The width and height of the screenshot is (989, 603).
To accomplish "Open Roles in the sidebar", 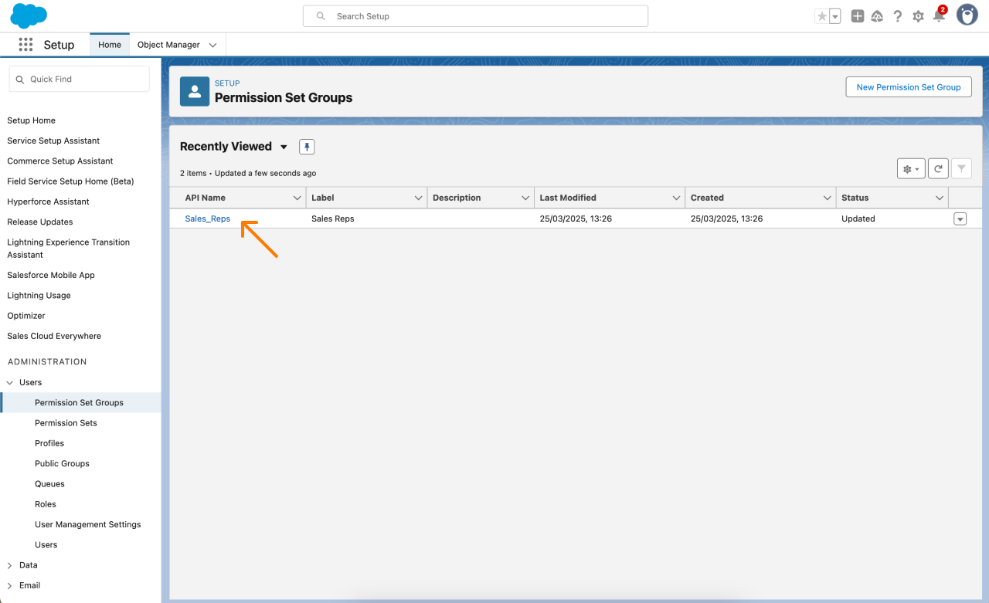I will pyautogui.click(x=46, y=504).
